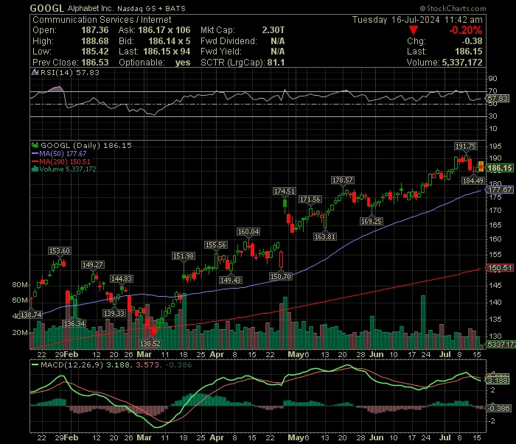
Task: Click the Tuesday 16-Jul-2024 11:42 am timestamp
Action: coord(417,20)
